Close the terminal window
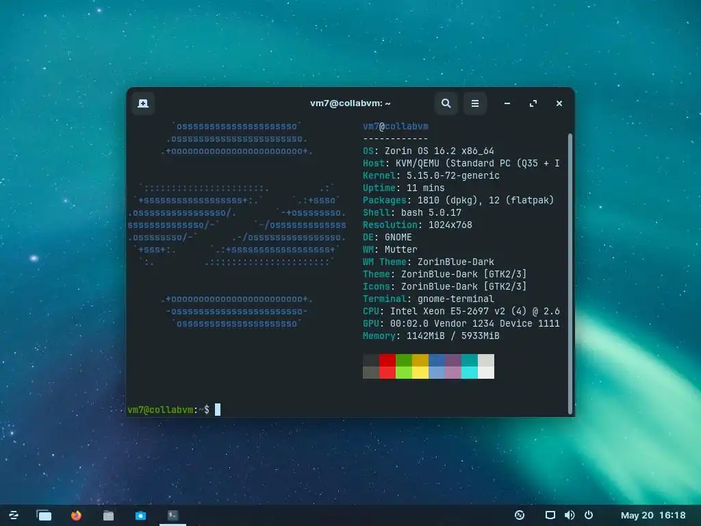The width and height of the screenshot is (701, 526). click(x=559, y=103)
